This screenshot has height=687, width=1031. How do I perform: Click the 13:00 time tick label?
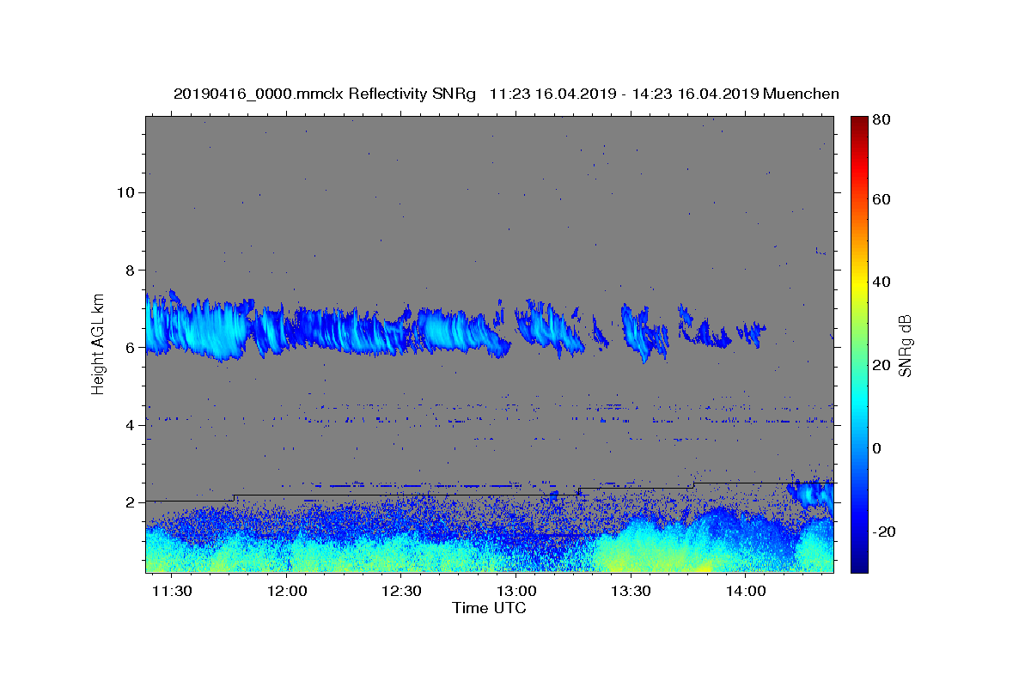click(x=516, y=592)
